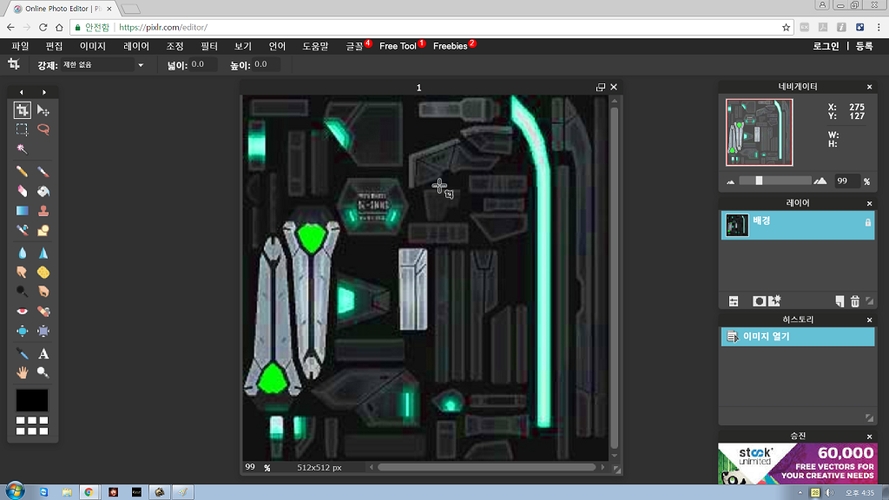
Task: Expand toolbox with the right arrow
Action: coord(44,92)
